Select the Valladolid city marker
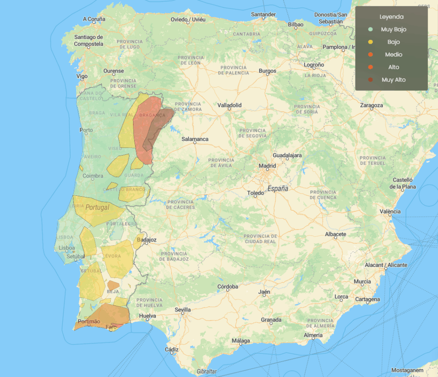The width and height of the screenshot is (438, 377). pos(229,109)
